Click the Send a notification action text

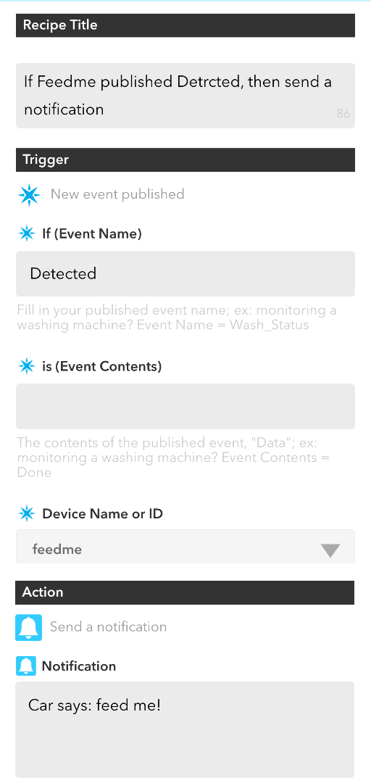click(109, 626)
